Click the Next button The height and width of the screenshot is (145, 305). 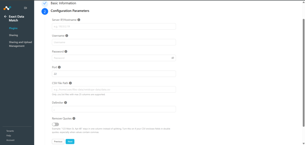click(x=70, y=141)
